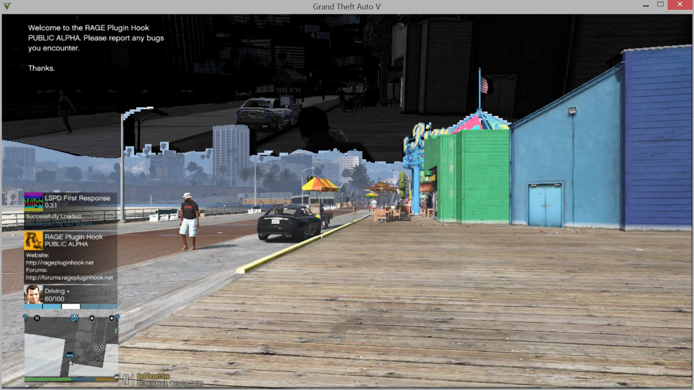This screenshot has width=694, height=390.
Task: Click Michael's portrait in the Driving notification
Action: point(33,294)
